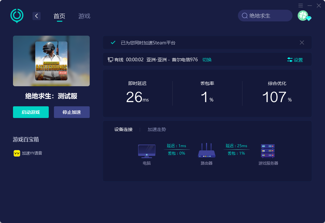This screenshot has width=325, height=223.
Task: Click the 107% overall optimization value
Action: (x=277, y=97)
